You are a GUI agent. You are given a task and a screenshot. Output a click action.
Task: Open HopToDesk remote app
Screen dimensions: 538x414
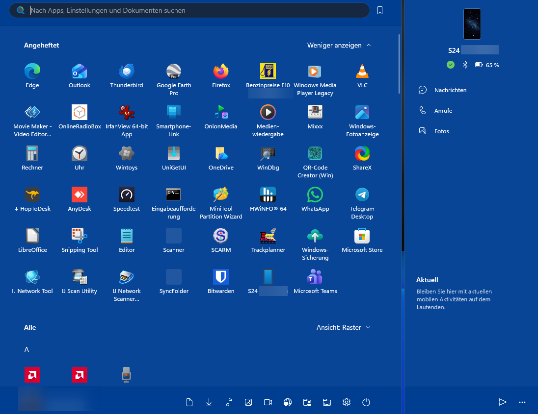[x=32, y=199]
